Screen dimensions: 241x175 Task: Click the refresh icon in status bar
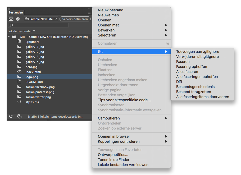11,116
